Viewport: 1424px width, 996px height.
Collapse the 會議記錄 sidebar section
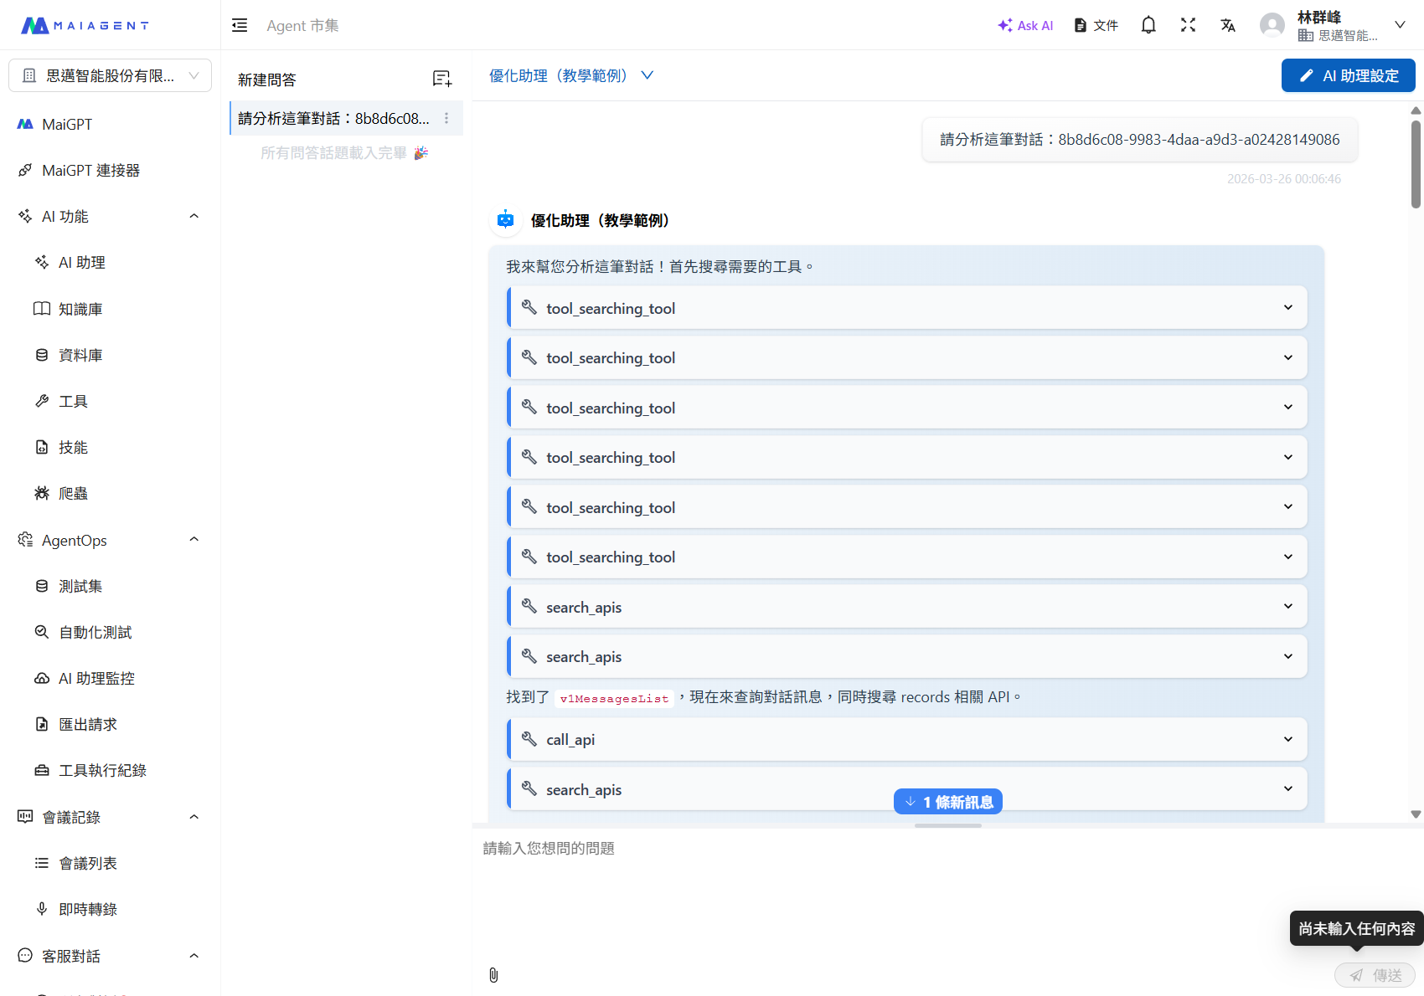point(194,817)
